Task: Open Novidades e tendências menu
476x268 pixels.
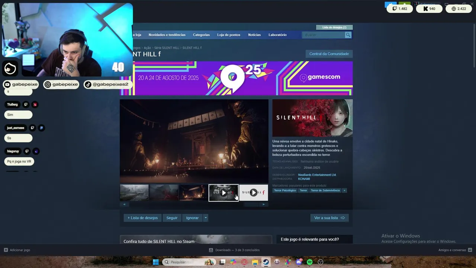Action: (167, 35)
